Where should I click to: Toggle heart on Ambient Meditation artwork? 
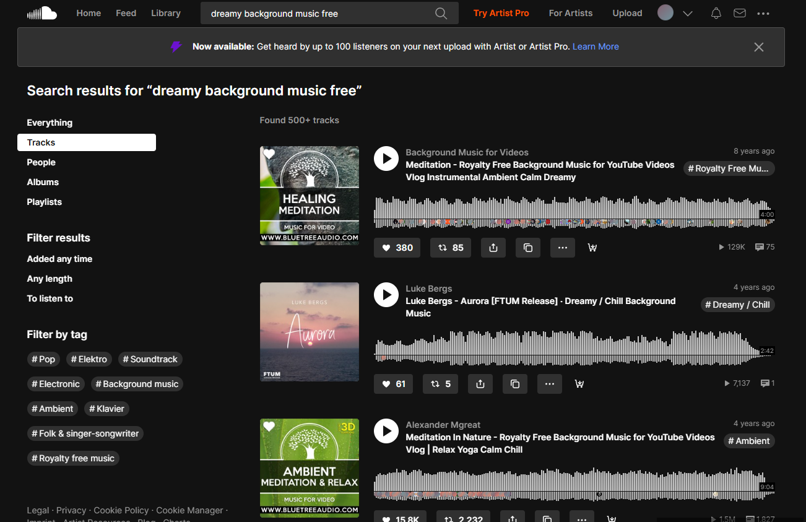coord(269,426)
